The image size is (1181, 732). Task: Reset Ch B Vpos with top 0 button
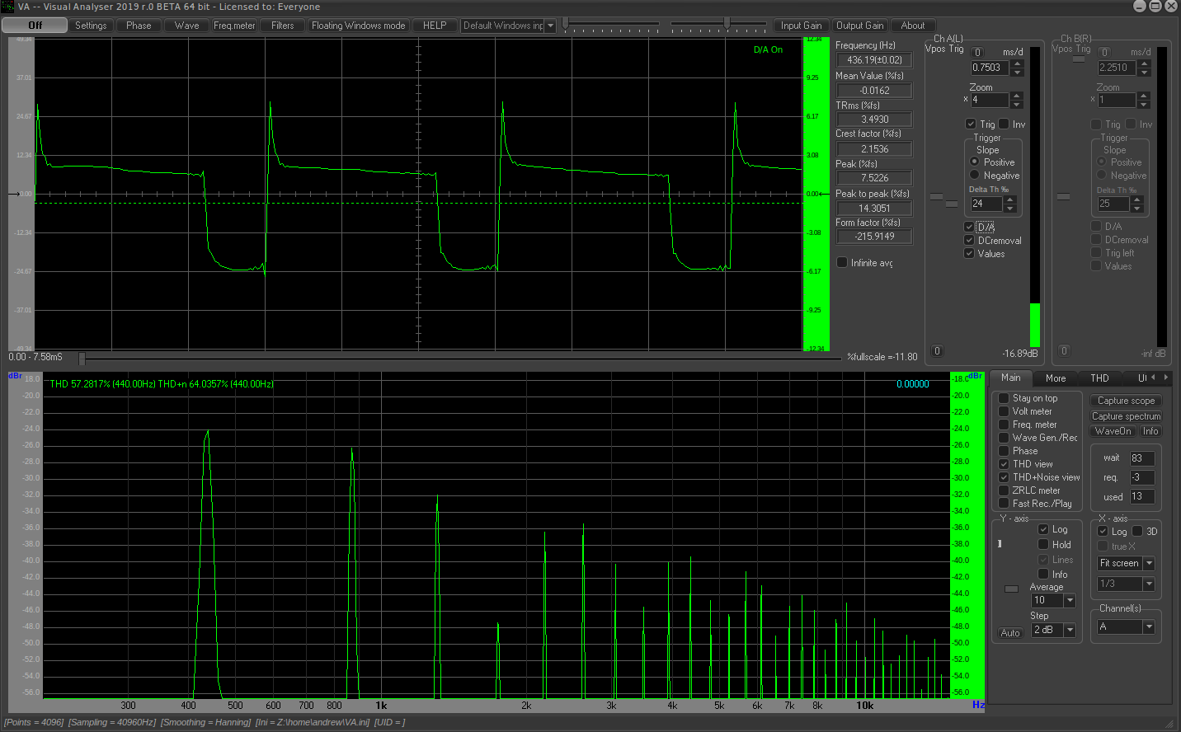(x=1104, y=53)
